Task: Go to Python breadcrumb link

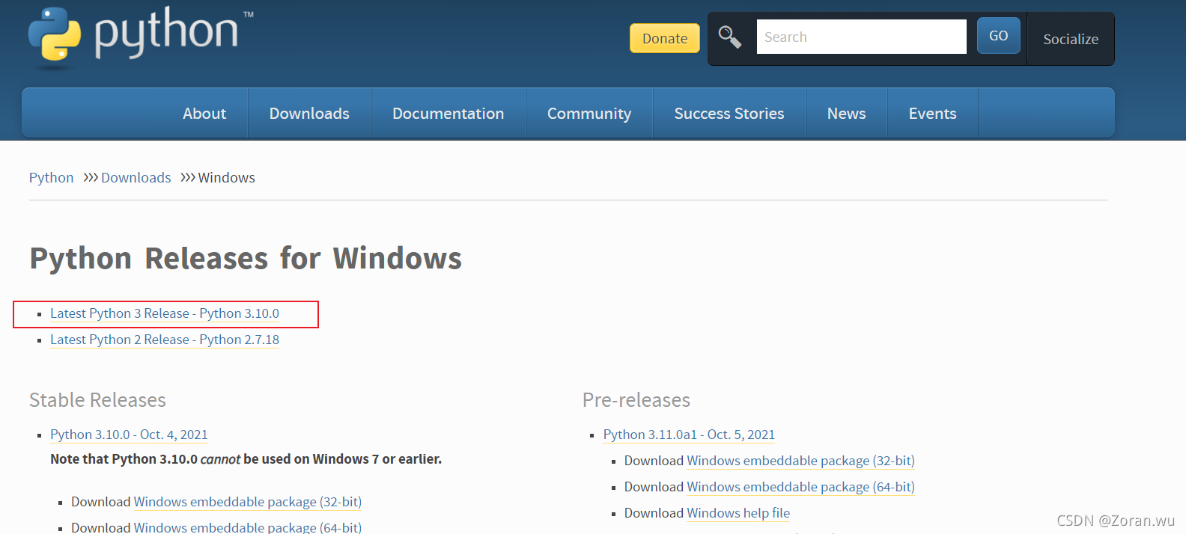Action: tap(51, 177)
